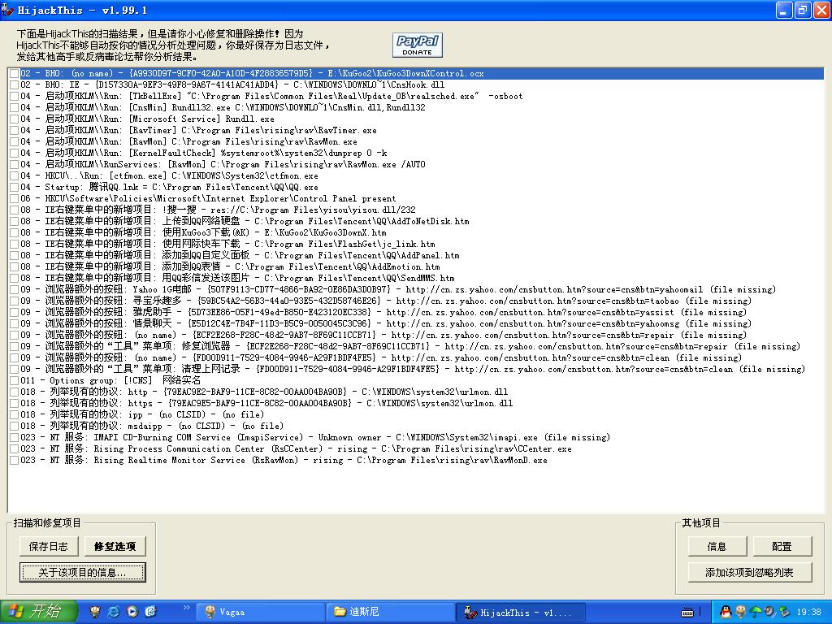Check the Yahoo 1G电邮 button entry
This screenshot has width=832, height=624.
pos(15,290)
